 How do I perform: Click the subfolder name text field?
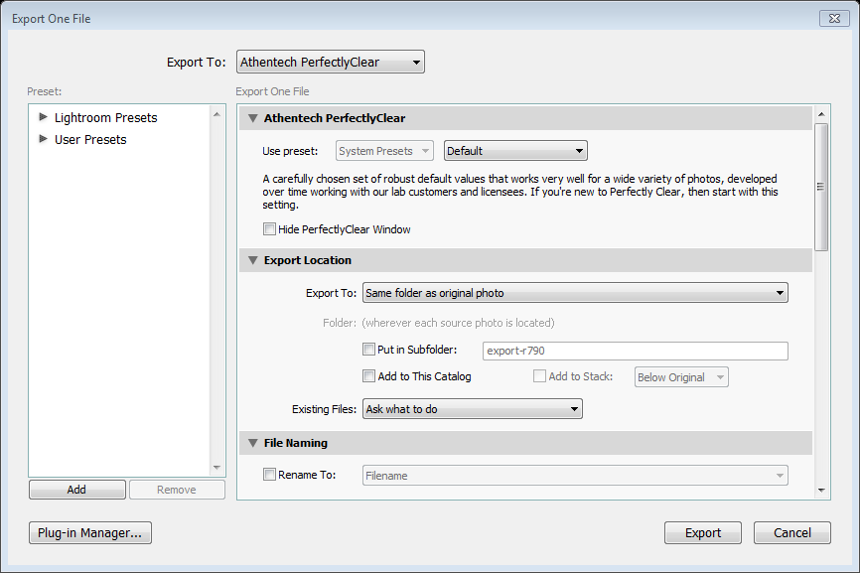pos(635,351)
